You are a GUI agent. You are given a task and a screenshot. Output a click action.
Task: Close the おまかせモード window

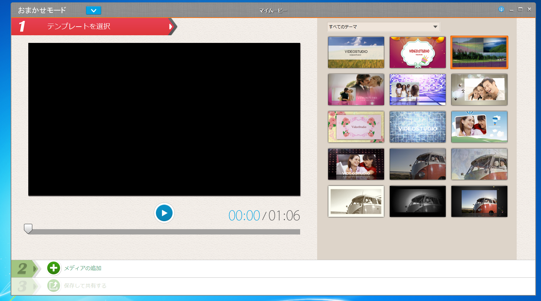[529, 9]
